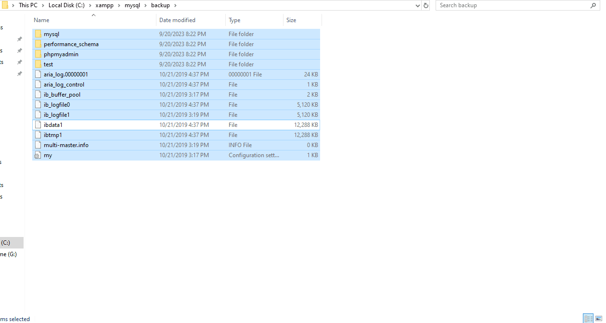Switch to details view layout icon
The image size is (606, 323).
(x=588, y=318)
